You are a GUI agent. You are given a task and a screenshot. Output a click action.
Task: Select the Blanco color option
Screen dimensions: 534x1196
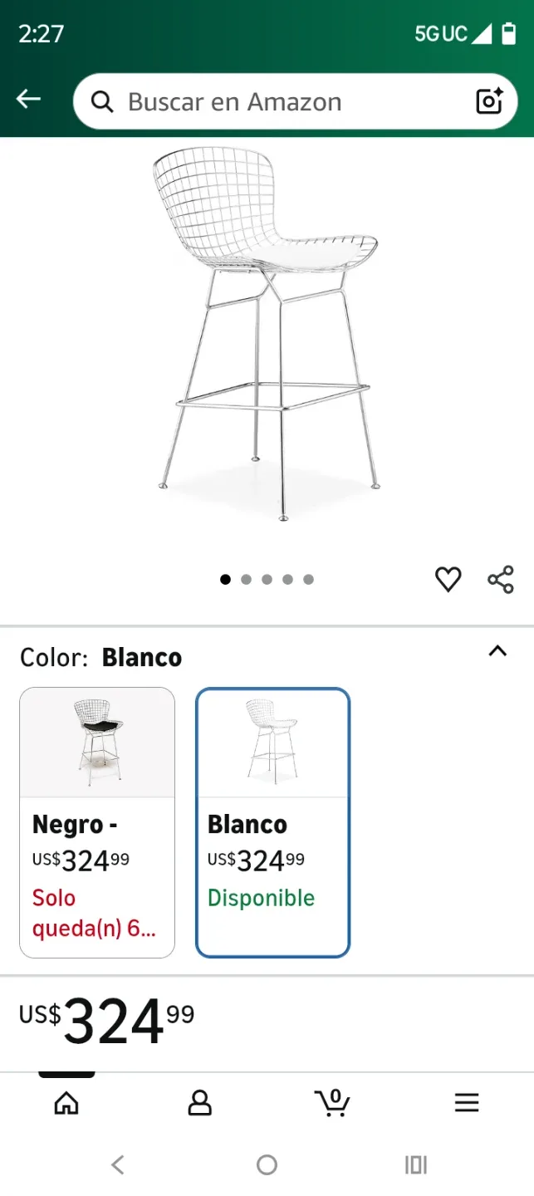point(272,822)
